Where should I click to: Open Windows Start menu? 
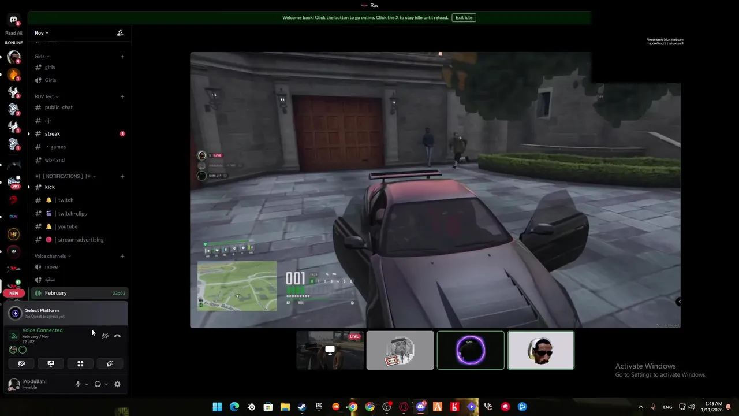point(217,407)
